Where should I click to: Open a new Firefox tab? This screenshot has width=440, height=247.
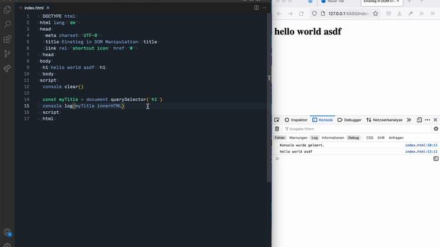(x=409, y=1)
